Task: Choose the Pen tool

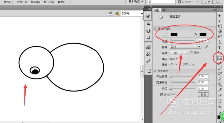Action: click(219, 42)
